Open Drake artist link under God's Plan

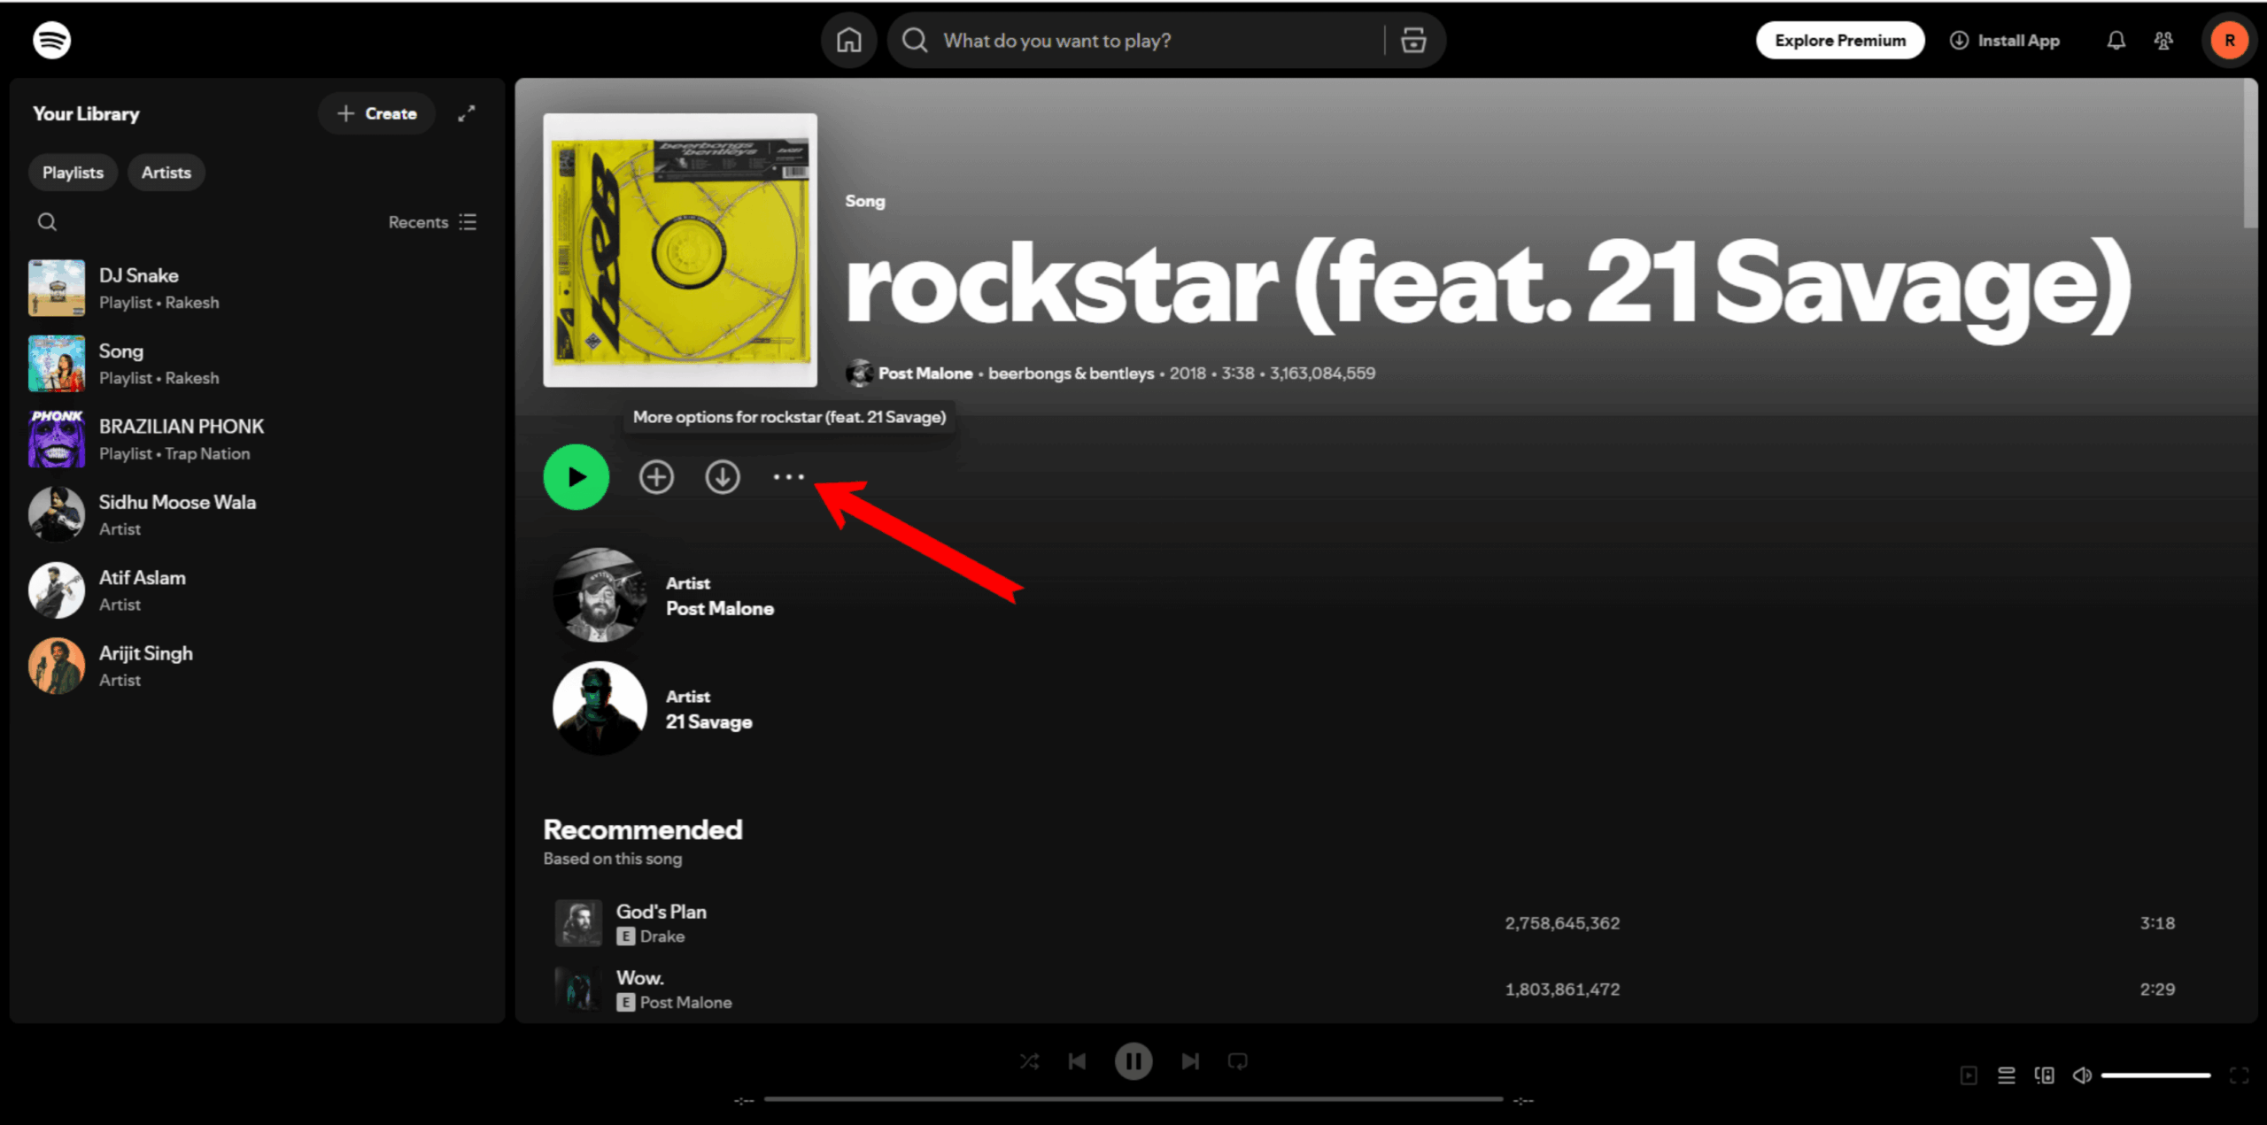coord(662,936)
